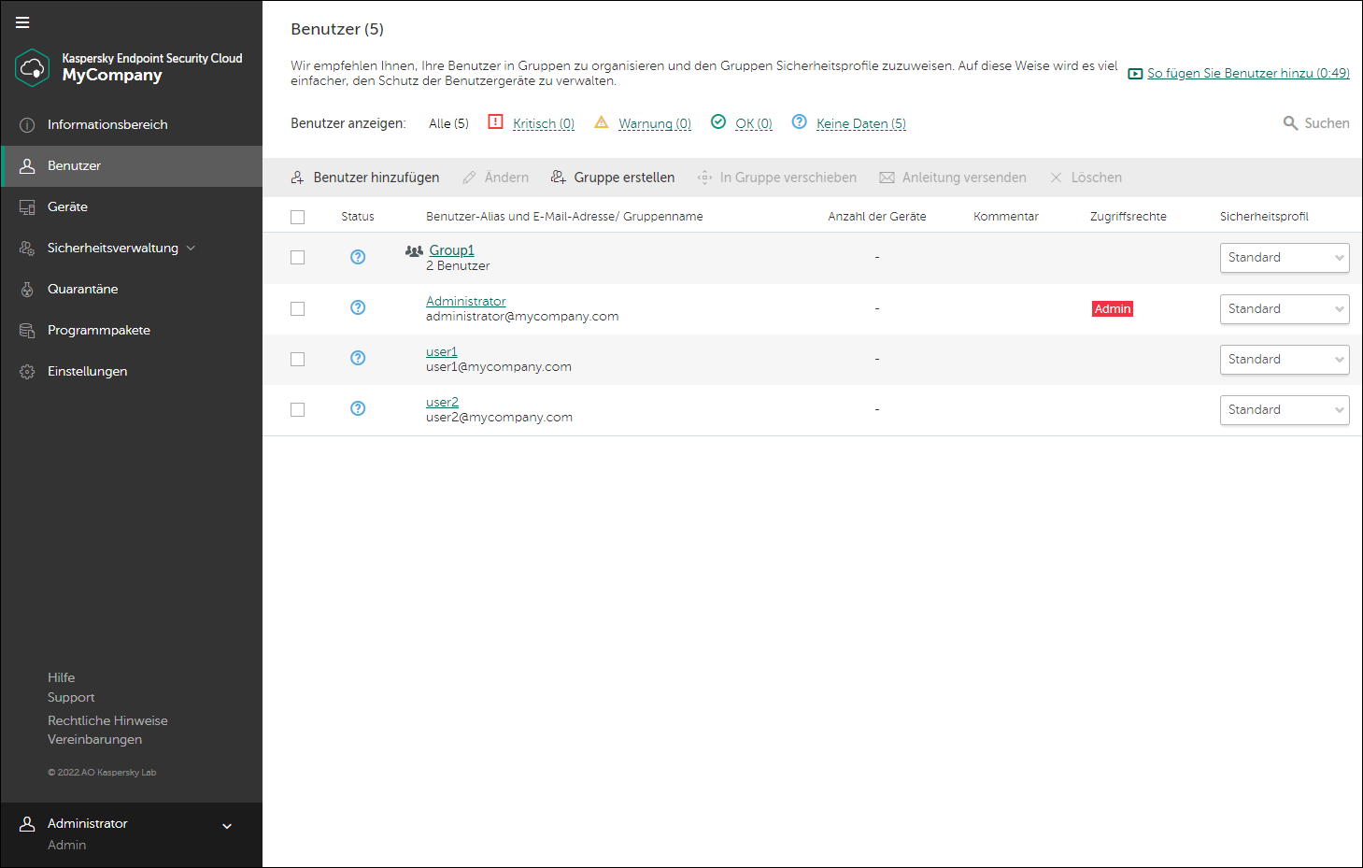Select the user2 row checkbox
This screenshot has width=1363, height=868.
[x=298, y=409]
